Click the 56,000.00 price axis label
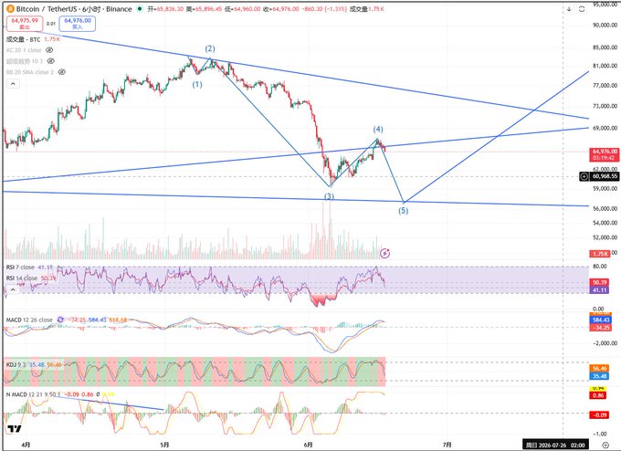Image resolution: width=621 pixels, height=451 pixels. 605,208
